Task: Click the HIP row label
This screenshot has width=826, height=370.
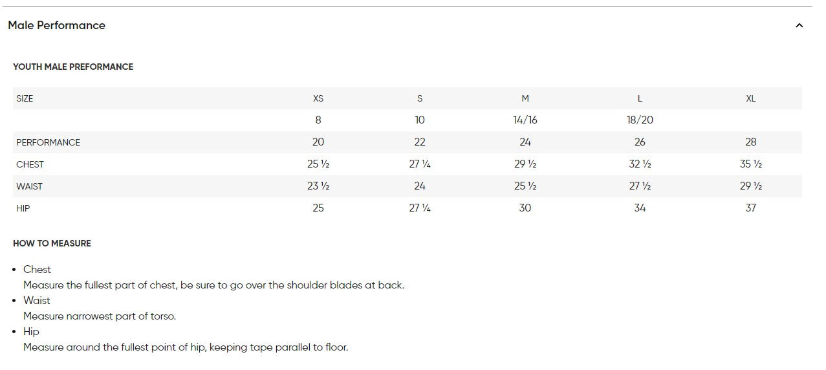Action: pos(23,208)
